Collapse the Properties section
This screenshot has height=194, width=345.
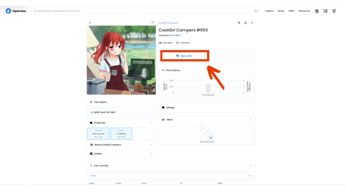(121, 123)
